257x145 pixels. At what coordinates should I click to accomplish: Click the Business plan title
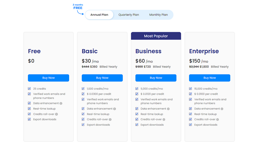coord(148,51)
